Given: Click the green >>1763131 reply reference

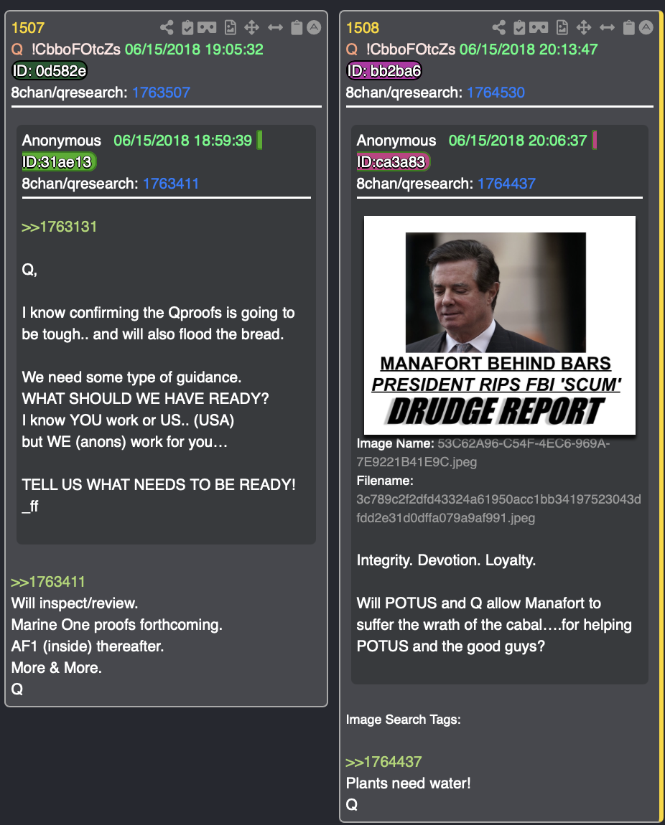Looking at the screenshot, I should pos(59,227).
